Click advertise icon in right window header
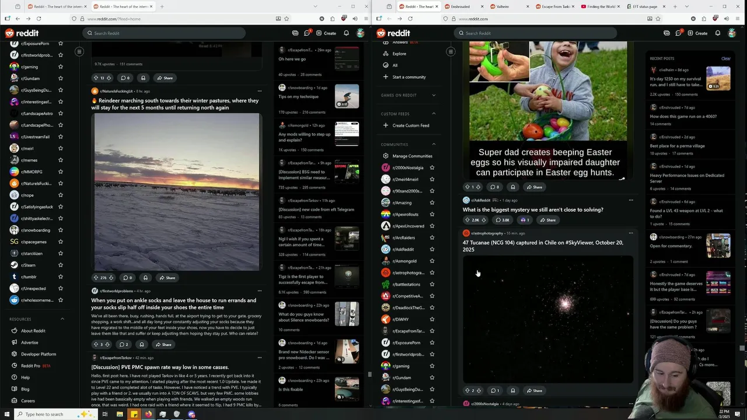This screenshot has width=747, height=420. (666, 33)
